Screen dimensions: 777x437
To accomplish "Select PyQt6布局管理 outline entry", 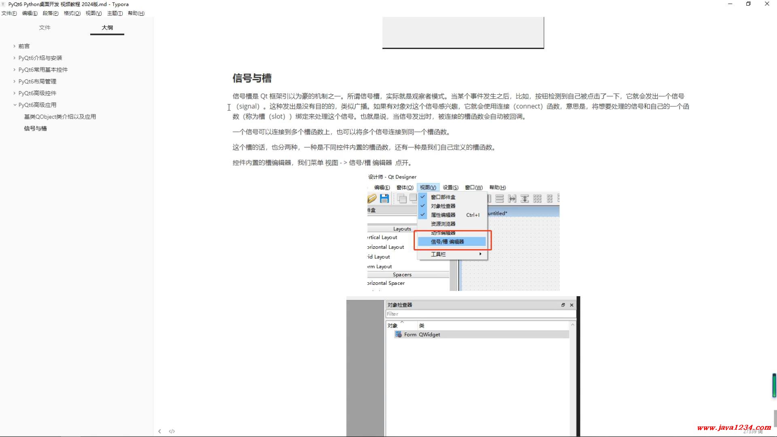I will point(37,81).
